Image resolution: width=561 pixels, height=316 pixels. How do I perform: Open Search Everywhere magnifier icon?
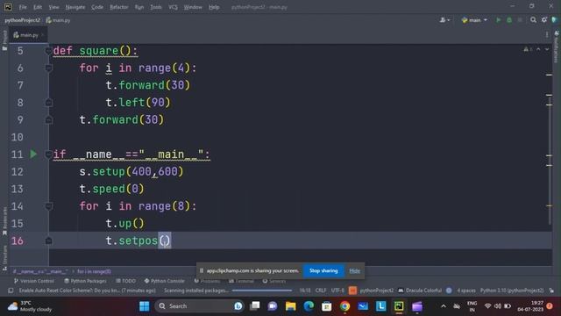coord(533,20)
